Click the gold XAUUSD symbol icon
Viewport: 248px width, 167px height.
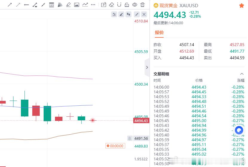pyautogui.click(x=156, y=6)
